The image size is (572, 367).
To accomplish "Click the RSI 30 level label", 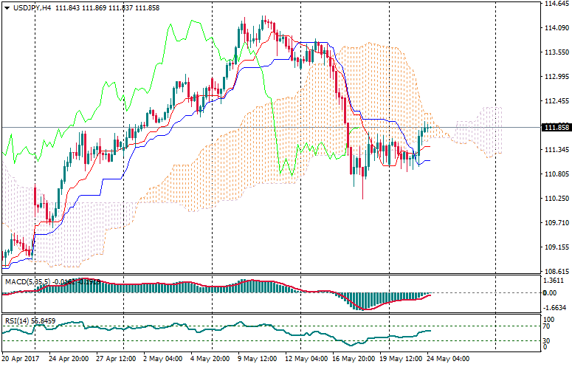I will click(549, 340).
